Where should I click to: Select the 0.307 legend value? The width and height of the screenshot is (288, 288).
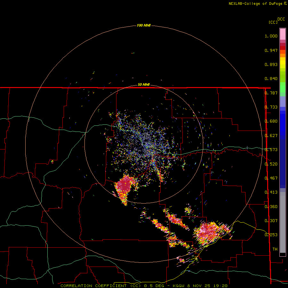click(x=271, y=221)
